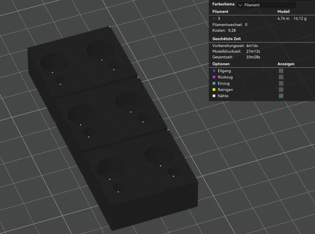The width and height of the screenshot is (315, 234).
Task: Click the magenta Rückzug color swatch
Action: tap(214, 77)
